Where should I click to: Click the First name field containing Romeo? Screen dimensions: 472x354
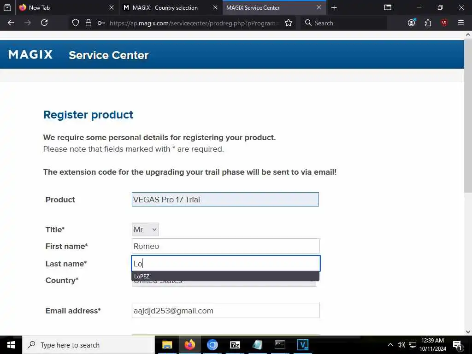click(225, 246)
